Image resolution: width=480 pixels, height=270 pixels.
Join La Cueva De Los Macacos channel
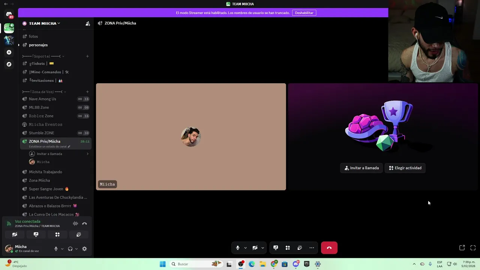pos(56,214)
